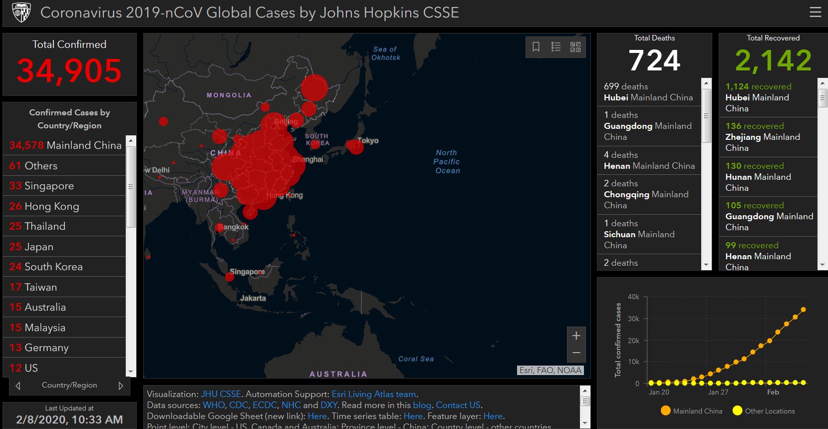Viewport: 828px width, 429px height.
Task: Click the 699 deaths Hubei entry
Action: [649, 92]
